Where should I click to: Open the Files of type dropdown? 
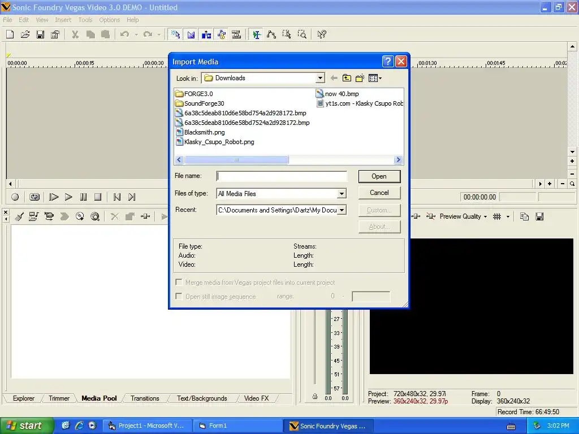[342, 193]
